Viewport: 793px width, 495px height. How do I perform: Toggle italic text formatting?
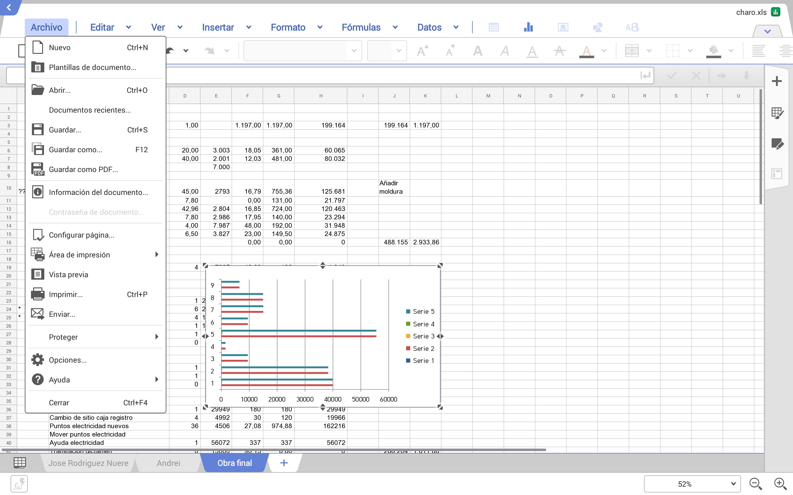click(505, 51)
